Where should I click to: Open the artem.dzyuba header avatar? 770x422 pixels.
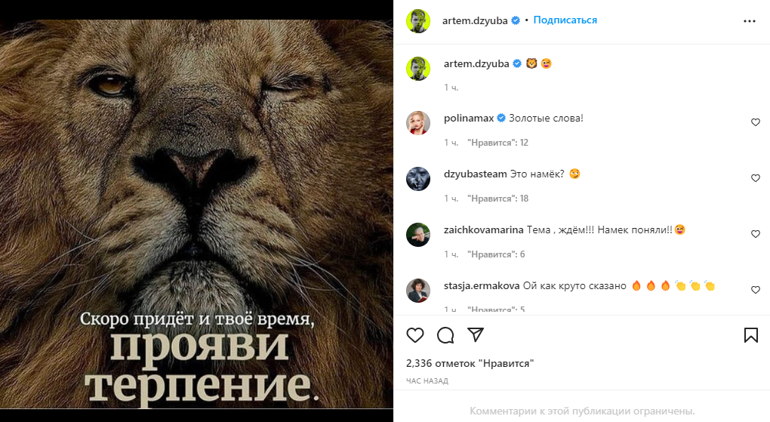418,20
